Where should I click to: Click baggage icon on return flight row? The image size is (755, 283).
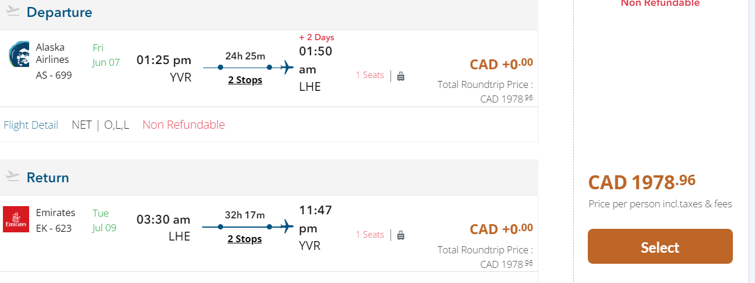tap(401, 235)
